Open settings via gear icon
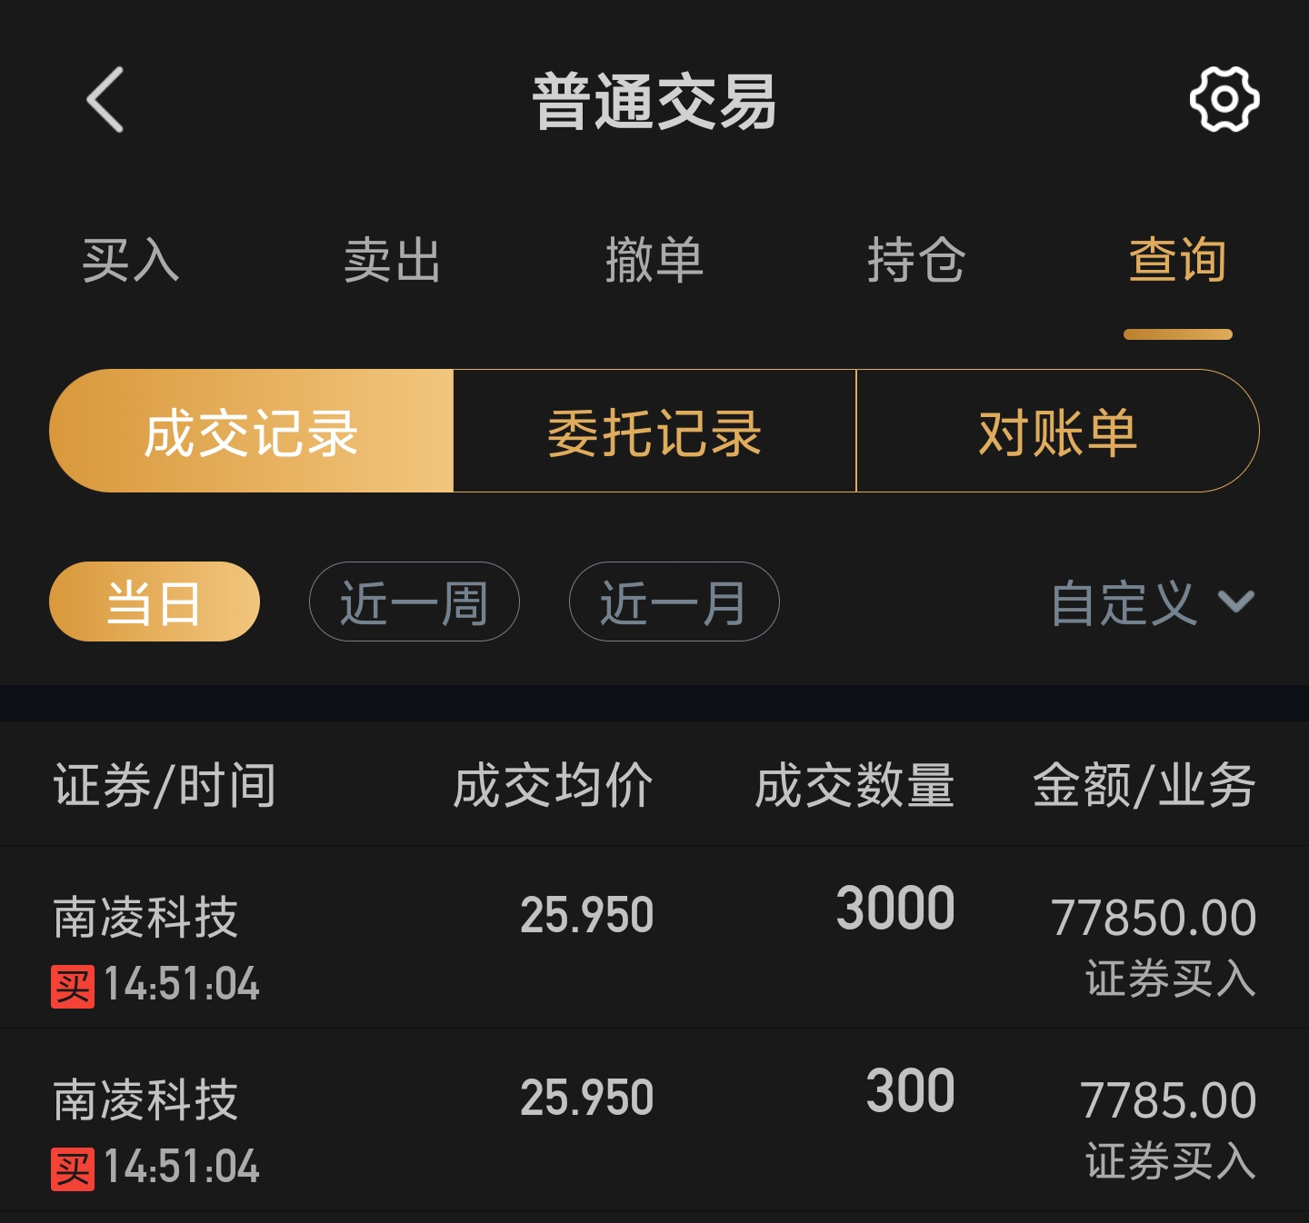This screenshot has width=1309, height=1223. click(x=1224, y=99)
